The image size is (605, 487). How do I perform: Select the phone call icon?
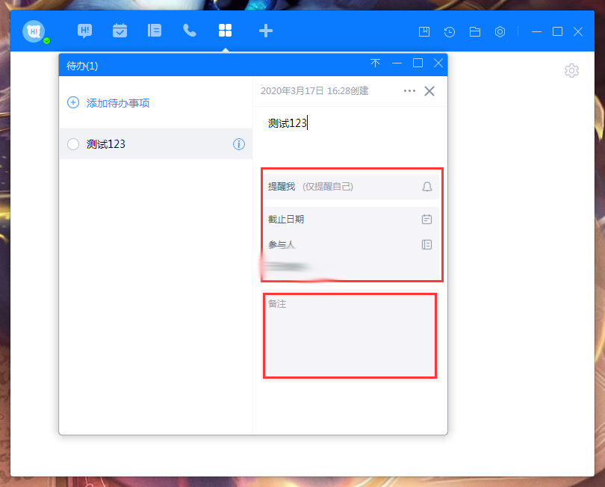[x=189, y=31]
